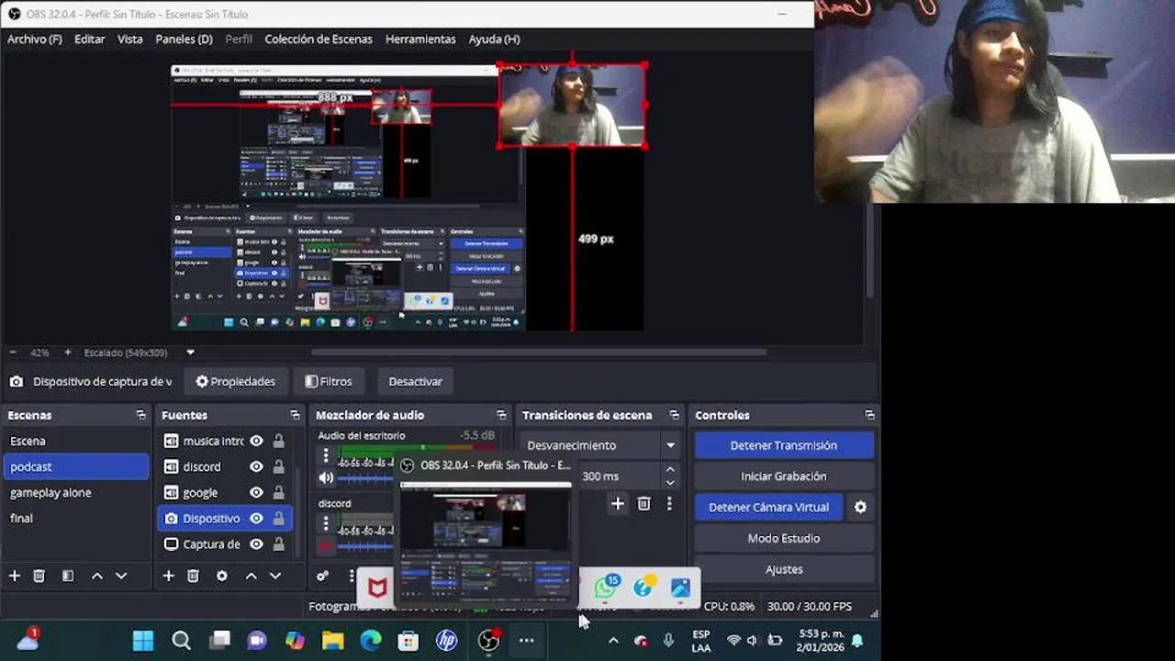Pop out Controles panel dock icon
The width and height of the screenshot is (1175, 661).
point(869,415)
